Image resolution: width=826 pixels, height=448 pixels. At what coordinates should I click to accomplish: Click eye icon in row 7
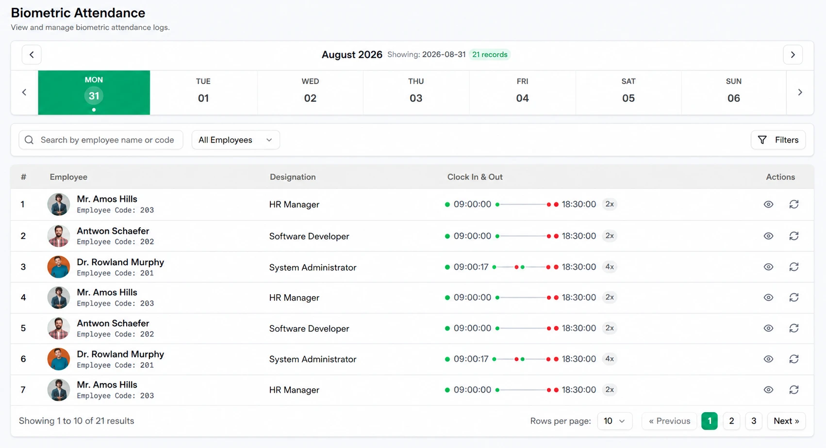pyautogui.click(x=768, y=390)
